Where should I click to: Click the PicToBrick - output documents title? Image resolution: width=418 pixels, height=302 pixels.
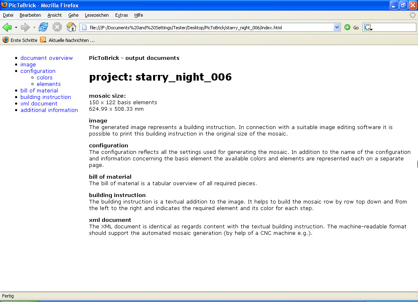click(x=134, y=58)
